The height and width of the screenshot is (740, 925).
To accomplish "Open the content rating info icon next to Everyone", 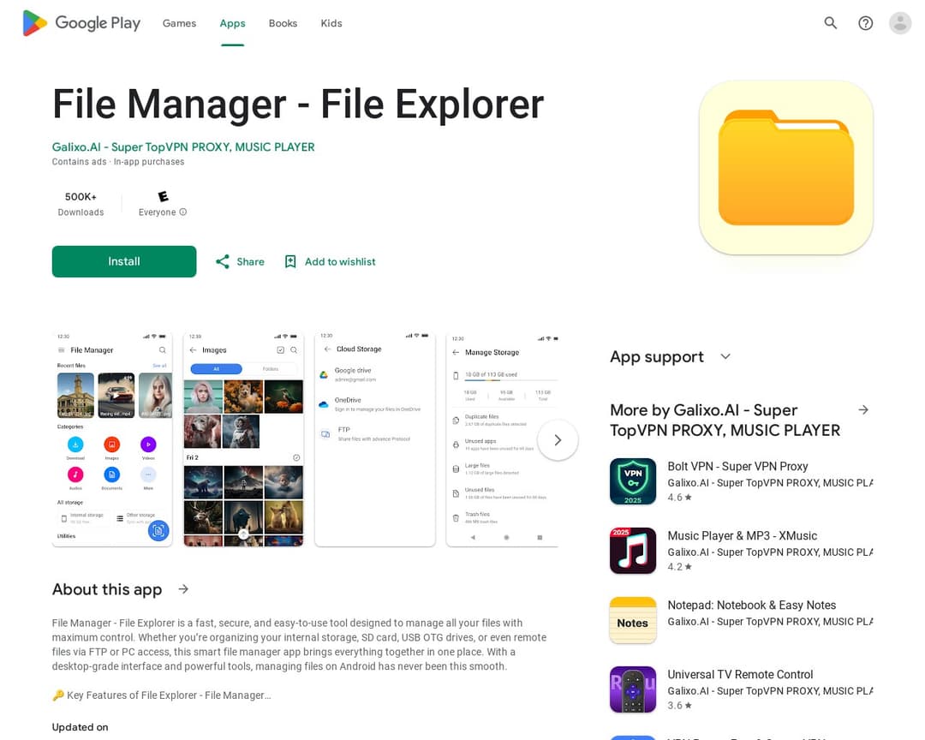I will coord(183,212).
